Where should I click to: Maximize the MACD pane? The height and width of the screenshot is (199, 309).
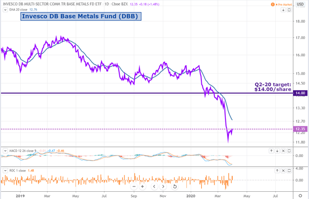[289, 151]
